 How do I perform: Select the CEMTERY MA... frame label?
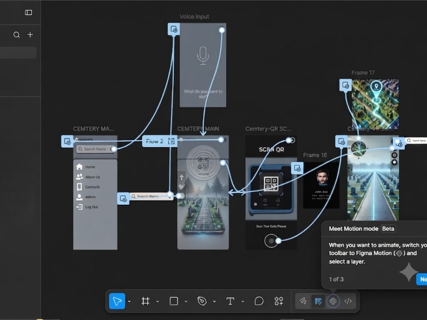pyautogui.click(x=94, y=129)
